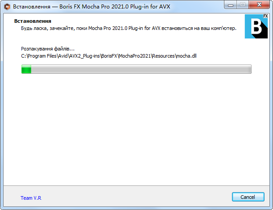Click the window title bar text
Screen dimensions: 273x210
[x=91, y=7]
